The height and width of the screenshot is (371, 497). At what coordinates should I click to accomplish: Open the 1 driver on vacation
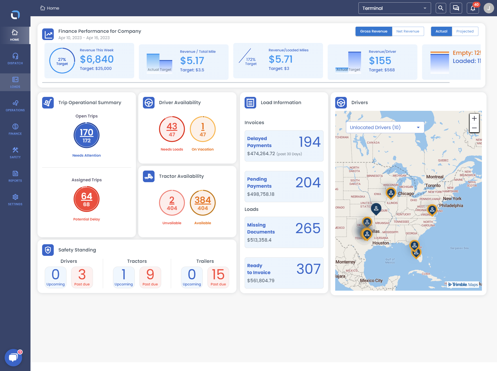point(203,129)
